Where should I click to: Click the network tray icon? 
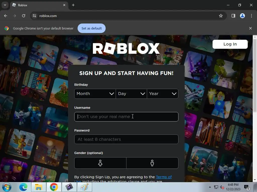216,187
